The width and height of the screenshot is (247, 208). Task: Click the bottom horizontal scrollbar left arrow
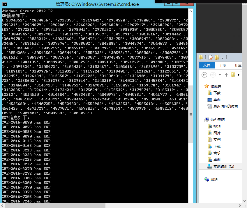pyautogui.click(x=2, y=205)
